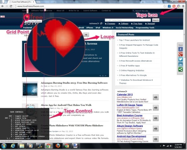Screen dimensions: 187x150
Task: Click the browser address bar
Action: pyautogui.click(x=88, y=6)
